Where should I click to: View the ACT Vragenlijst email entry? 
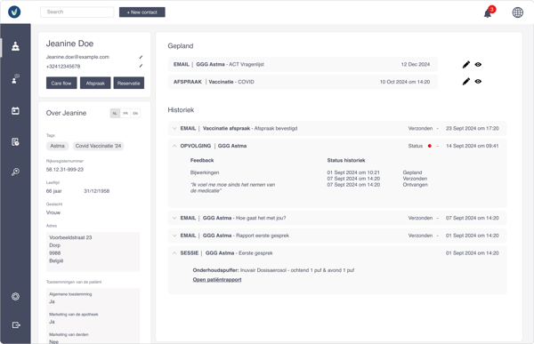(x=478, y=64)
